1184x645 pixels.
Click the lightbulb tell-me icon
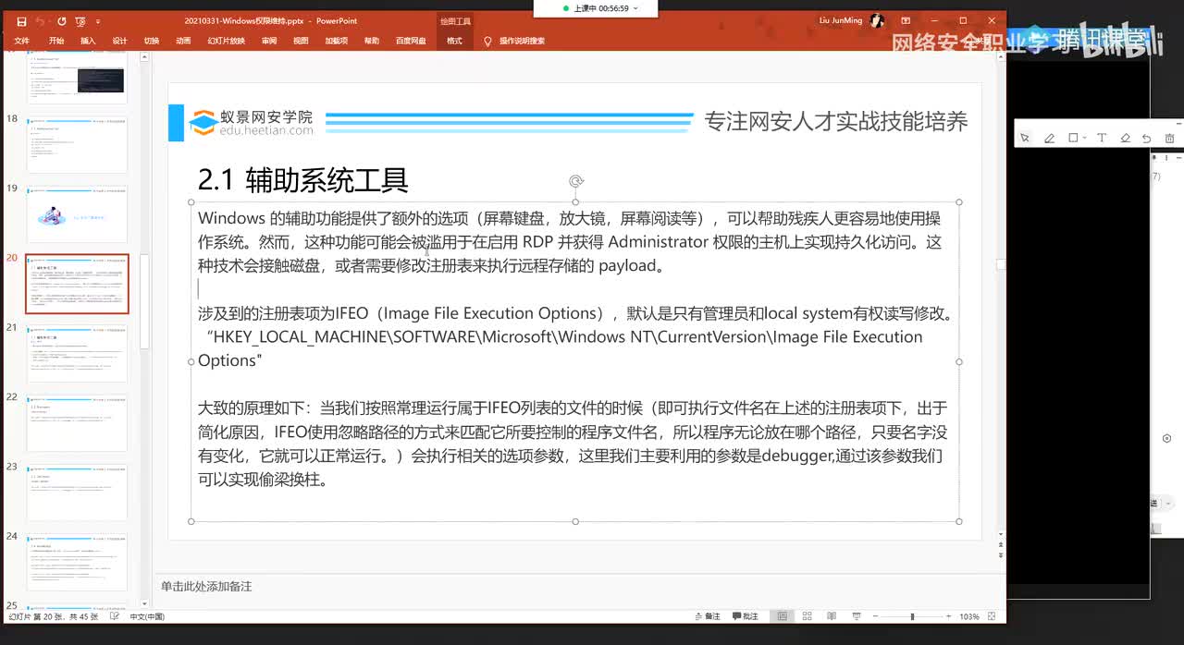point(487,41)
